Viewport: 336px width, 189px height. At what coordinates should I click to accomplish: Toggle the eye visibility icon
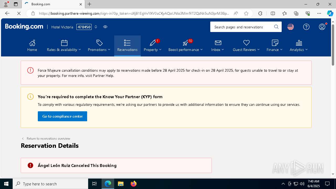[x=105, y=27]
